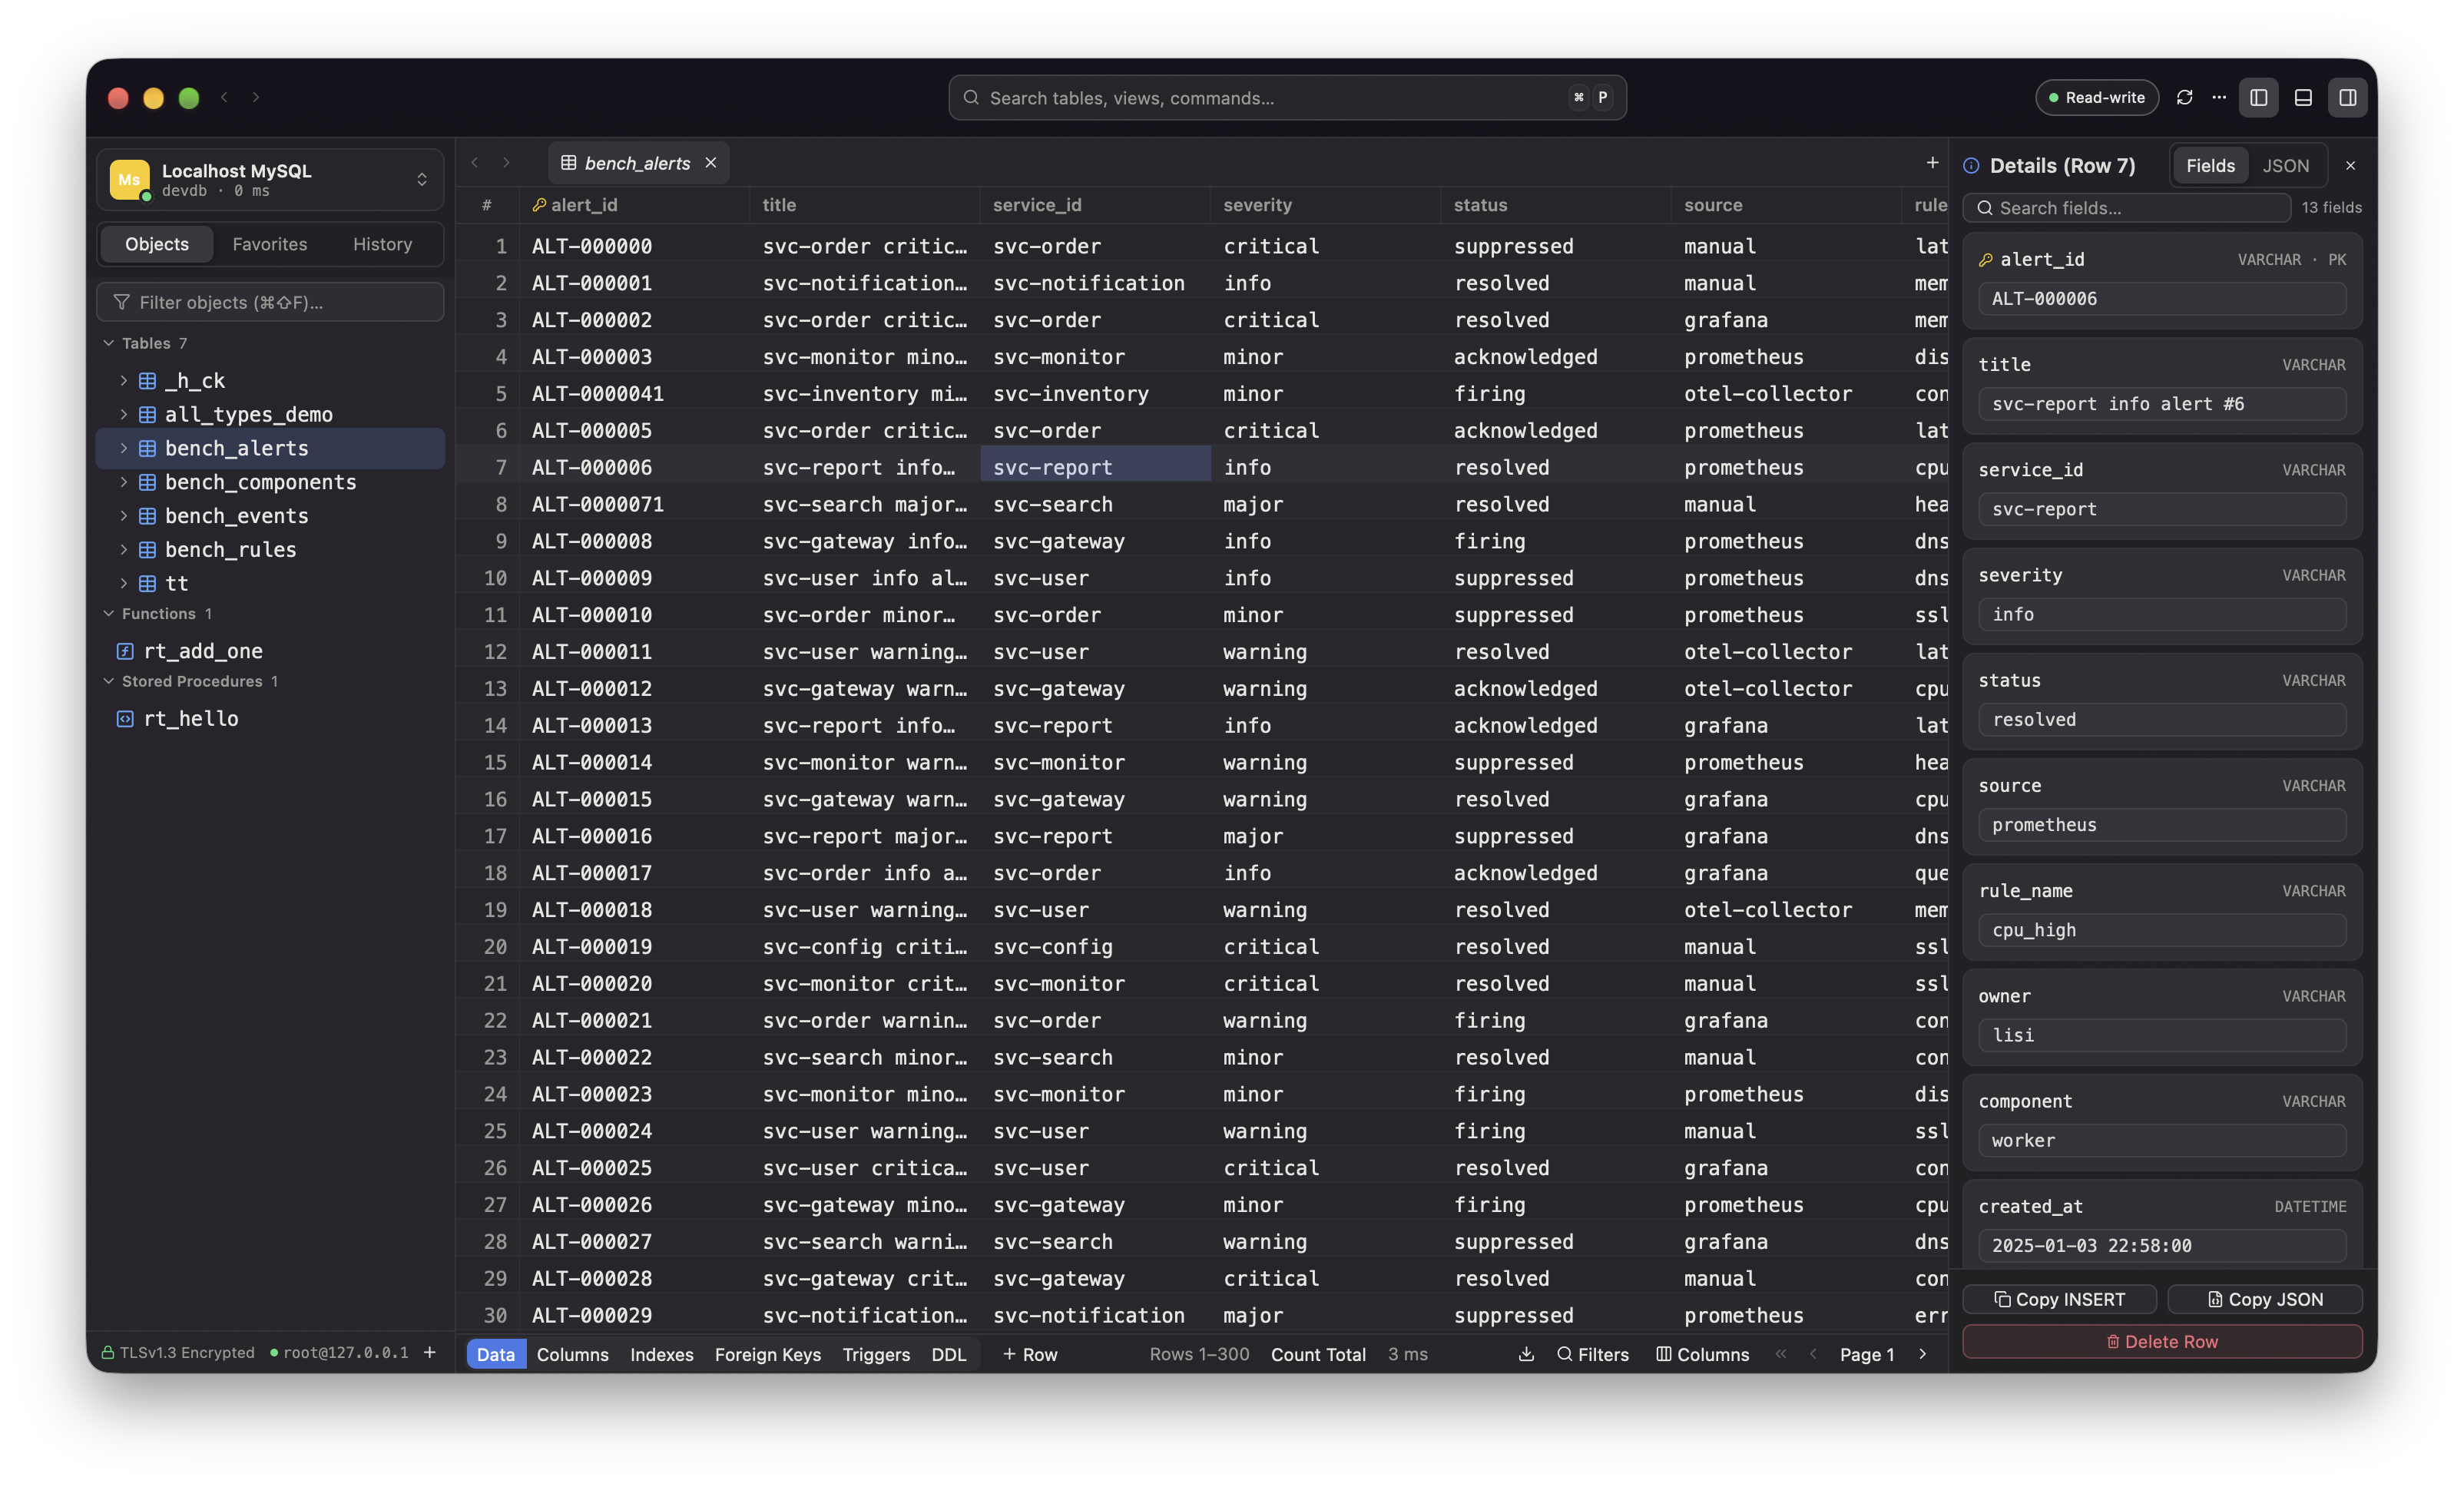Image resolution: width=2464 pixels, height=1487 pixels.
Task: Toggle the Read-write mode pill
Action: coord(2097,97)
